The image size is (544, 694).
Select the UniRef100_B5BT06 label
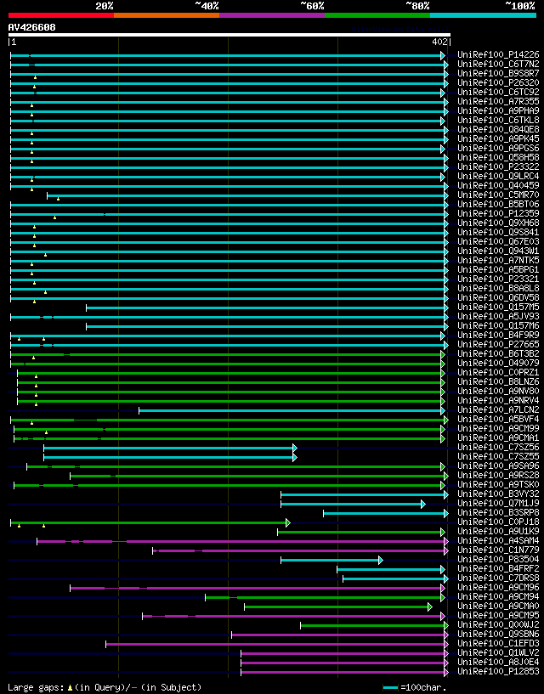point(498,205)
